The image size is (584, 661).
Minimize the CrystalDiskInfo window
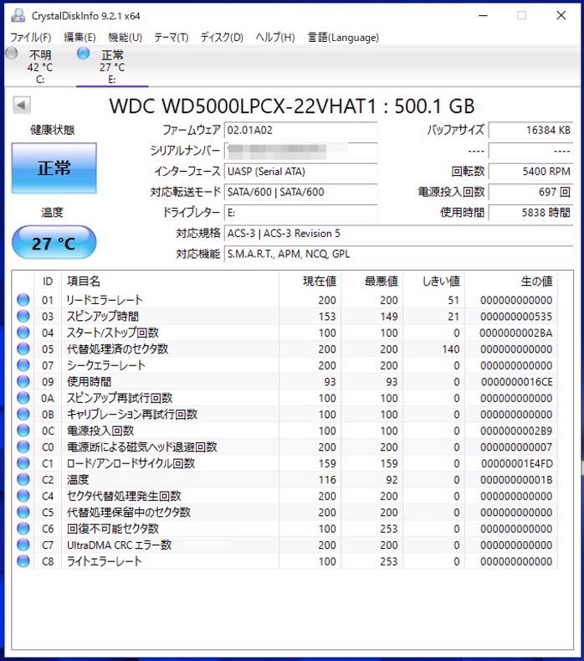pos(484,16)
